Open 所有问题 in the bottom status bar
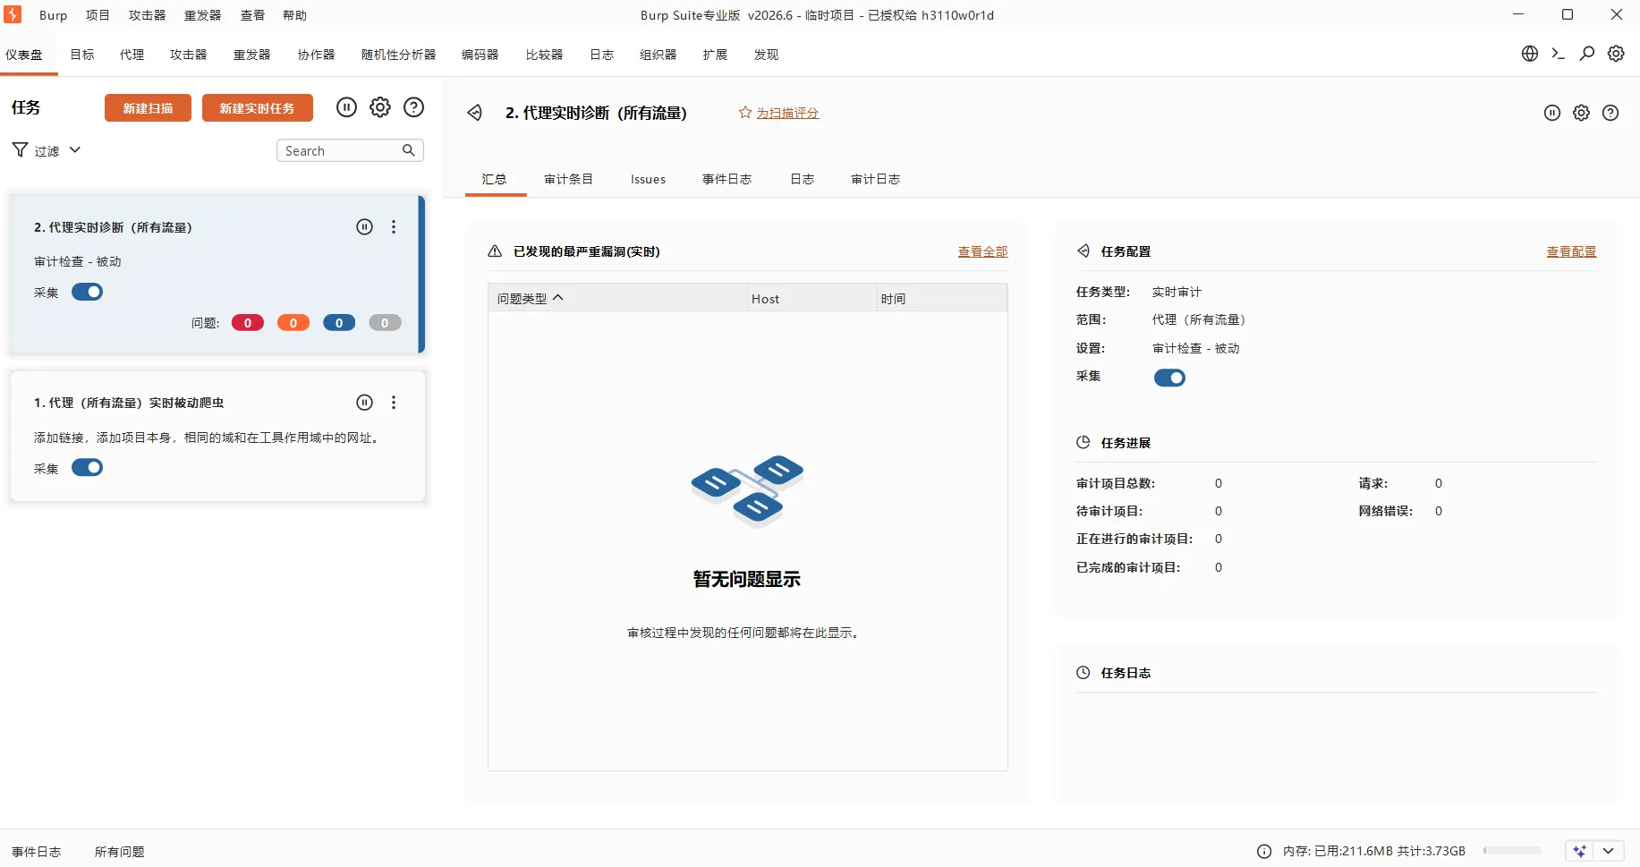Viewport: 1640px width, 867px height. (x=120, y=852)
